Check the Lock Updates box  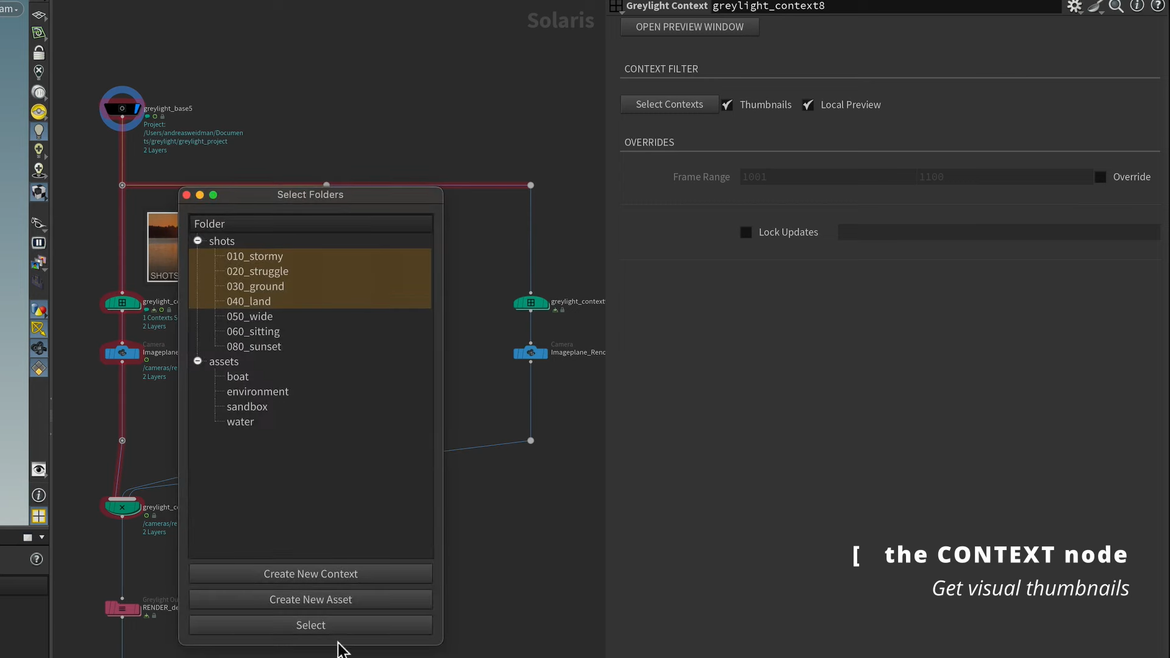746,232
